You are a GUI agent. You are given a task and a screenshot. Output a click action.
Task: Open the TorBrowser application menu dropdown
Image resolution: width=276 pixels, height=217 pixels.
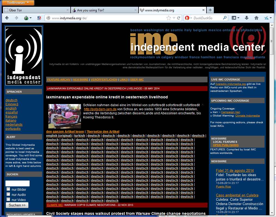tap(18, 3)
